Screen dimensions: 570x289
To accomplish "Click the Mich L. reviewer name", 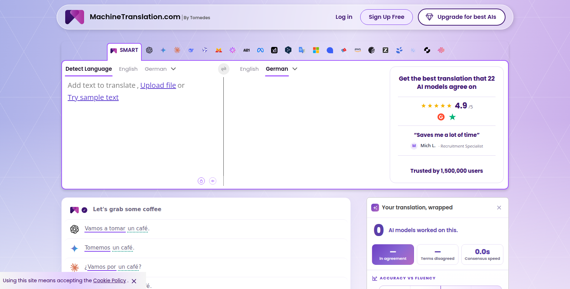I will click(428, 146).
